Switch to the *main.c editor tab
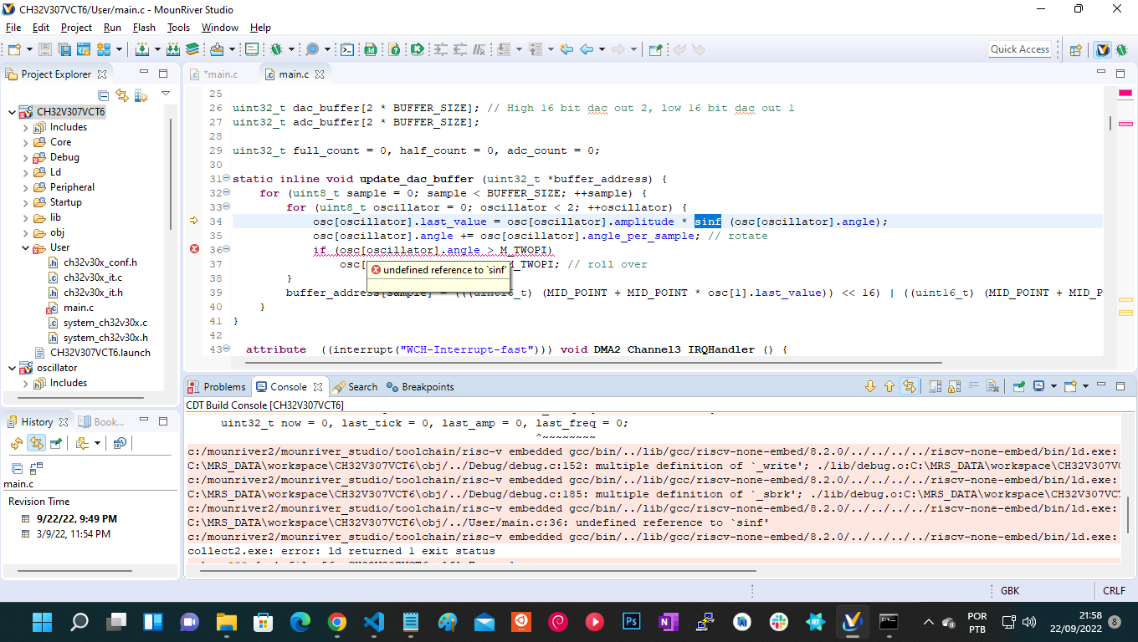Image resolution: width=1138 pixels, height=642 pixels. pos(214,74)
